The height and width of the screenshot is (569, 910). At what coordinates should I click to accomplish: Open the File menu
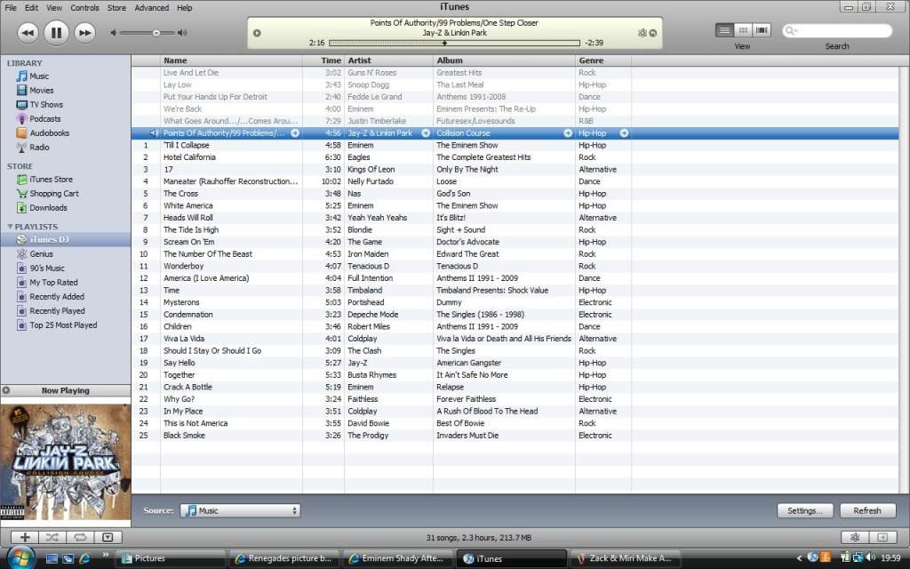tap(11, 7)
